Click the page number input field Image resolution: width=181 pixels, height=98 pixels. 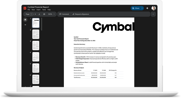pyautogui.click(x=31, y=14)
